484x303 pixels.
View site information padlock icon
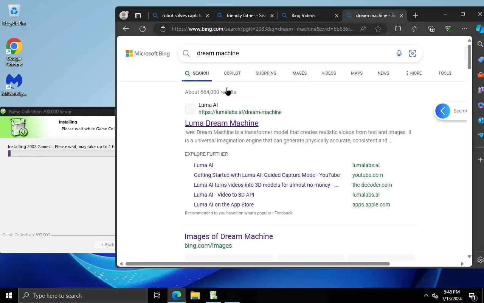tap(163, 29)
